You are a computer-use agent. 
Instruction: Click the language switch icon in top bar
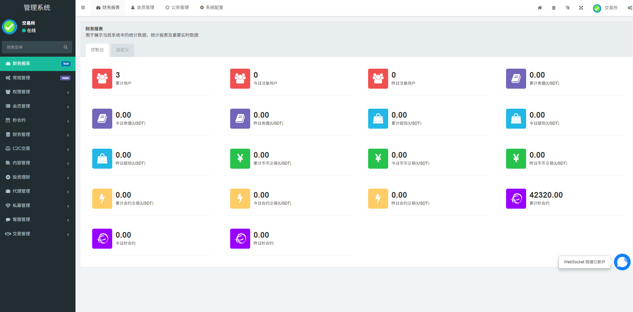point(567,8)
